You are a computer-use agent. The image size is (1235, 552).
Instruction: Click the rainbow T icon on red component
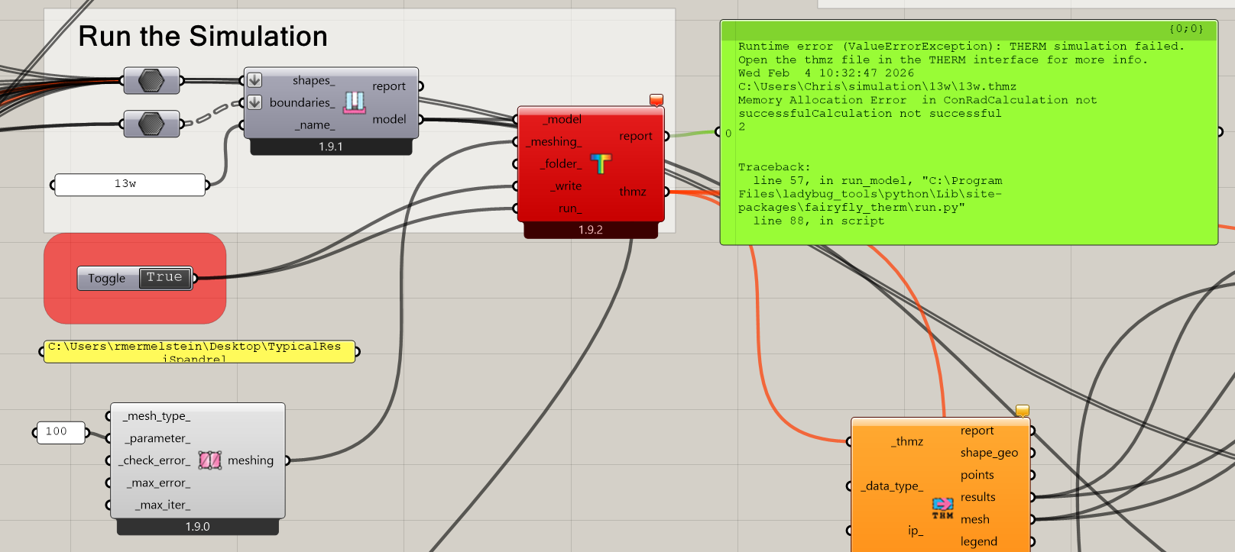click(x=601, y=163)
